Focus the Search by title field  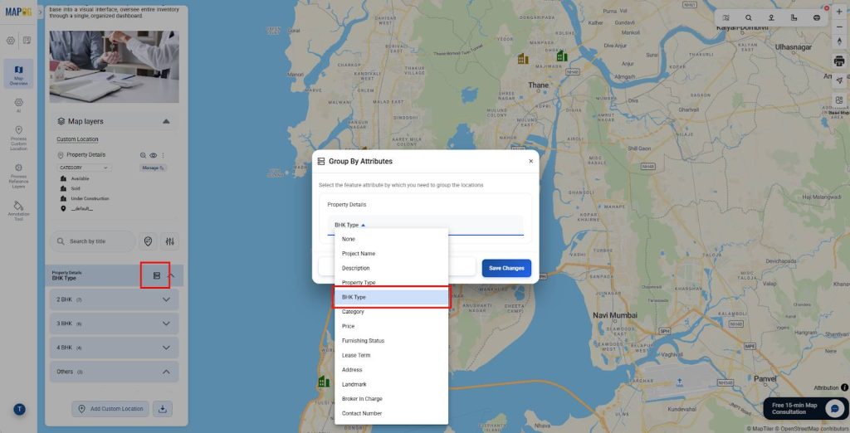coord(93,241)
